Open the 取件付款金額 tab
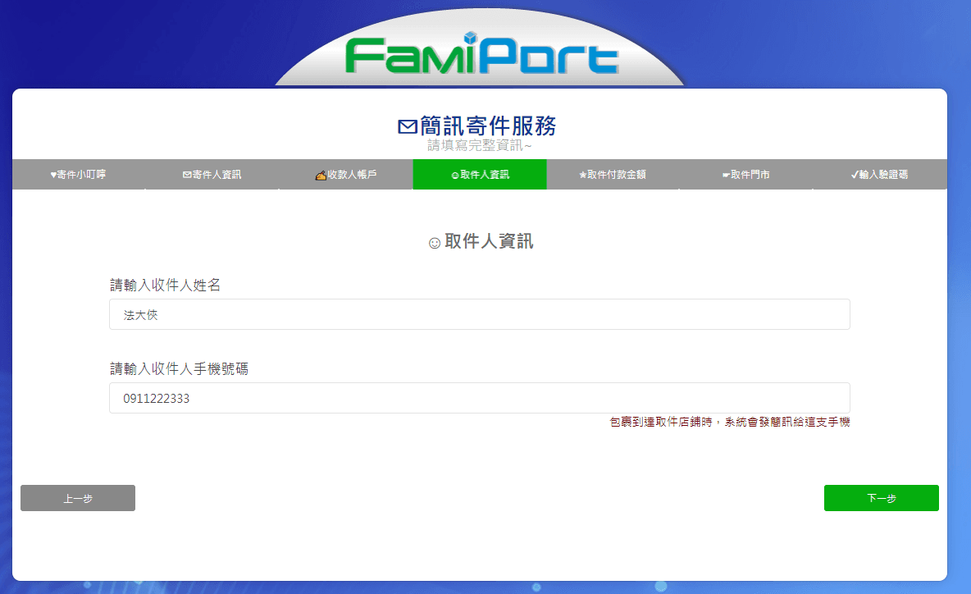This screenshot has width=971, height=594. pos(613,175)
